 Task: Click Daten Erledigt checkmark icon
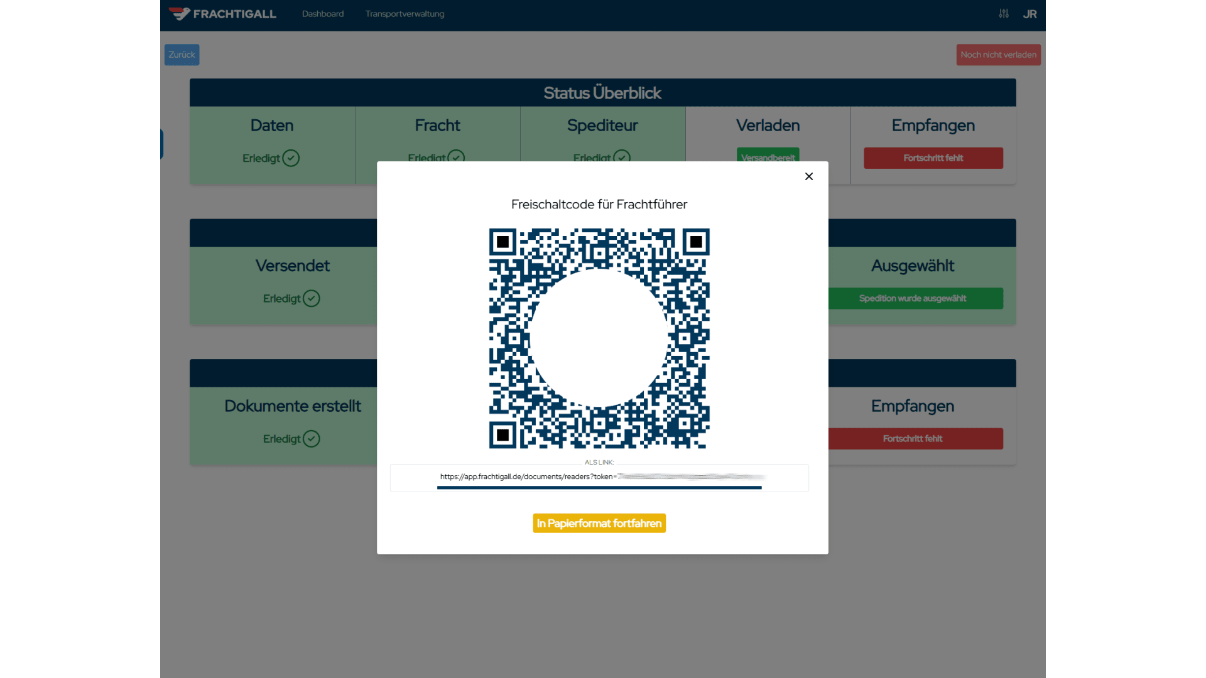tap(291, 158)
